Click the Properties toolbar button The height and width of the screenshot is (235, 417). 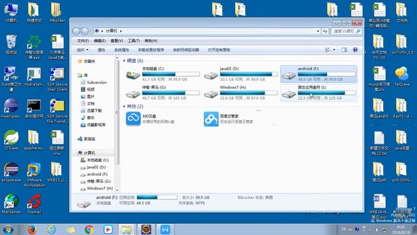click(102, 50)
